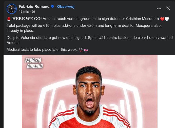
Task: Open Fabrizio Romano's profile picture
Action: point(12,9)
